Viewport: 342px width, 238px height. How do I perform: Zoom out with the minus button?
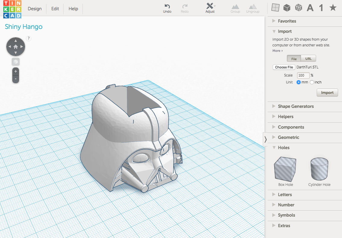[x=16, y=79]
